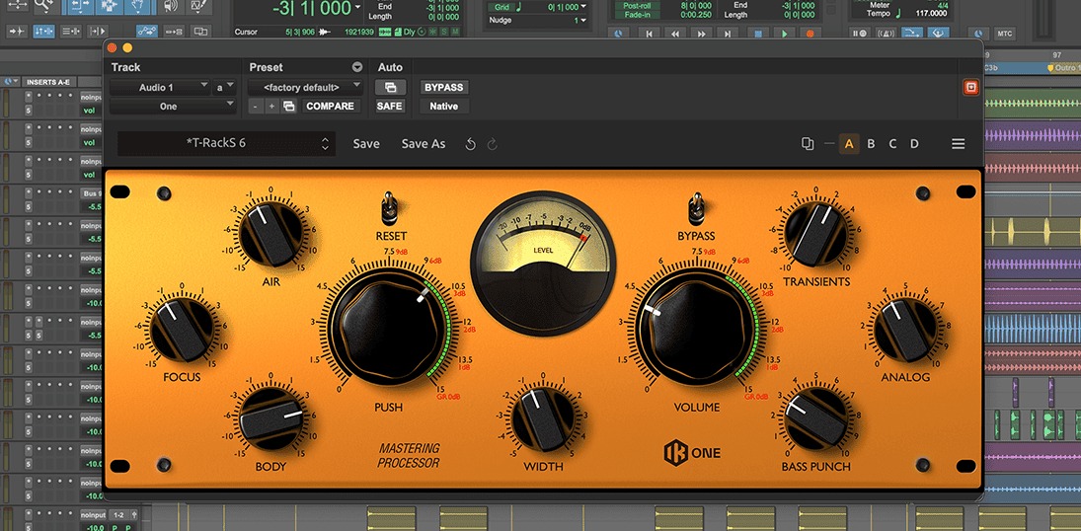
Task: Click the T-RackS undo arrow
Action: pos(470,144)
